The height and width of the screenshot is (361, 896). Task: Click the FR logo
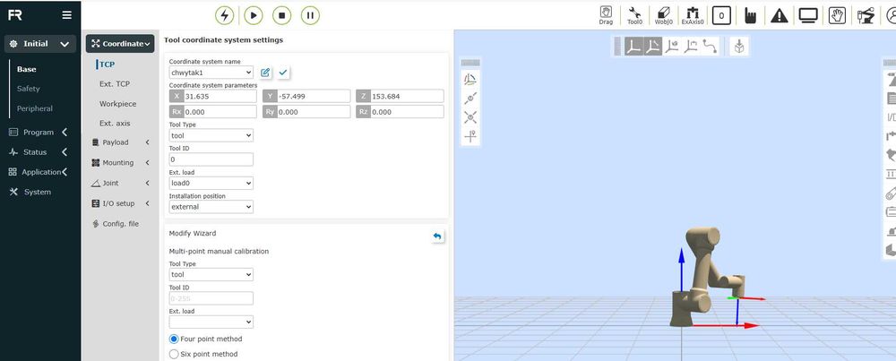tap(15, 15)
